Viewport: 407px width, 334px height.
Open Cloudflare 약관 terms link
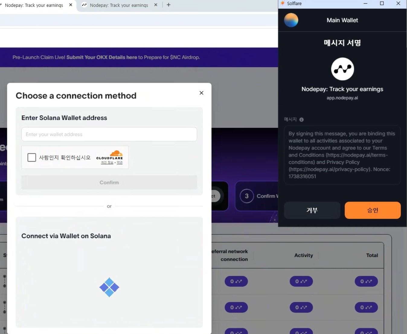tap(120, 163)
